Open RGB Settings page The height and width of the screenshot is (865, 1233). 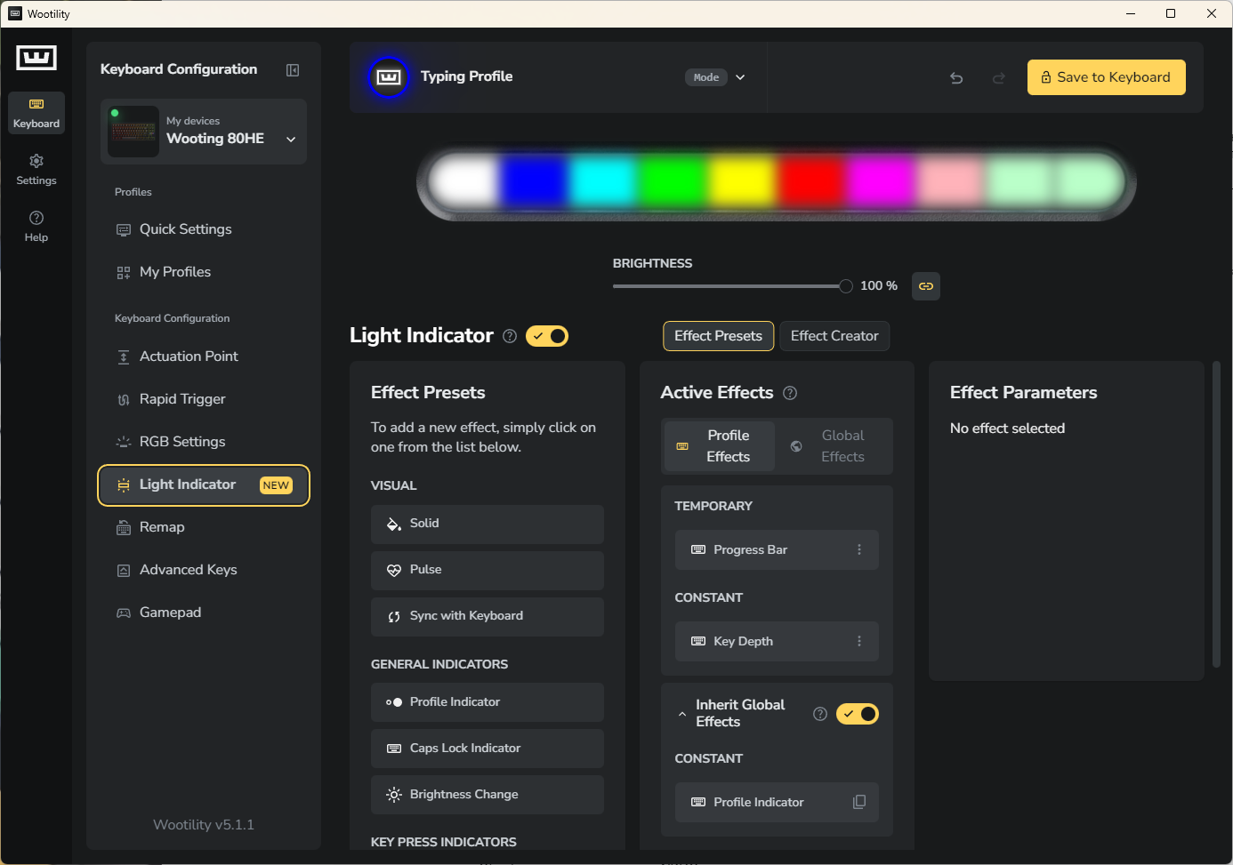click(204, 442)
